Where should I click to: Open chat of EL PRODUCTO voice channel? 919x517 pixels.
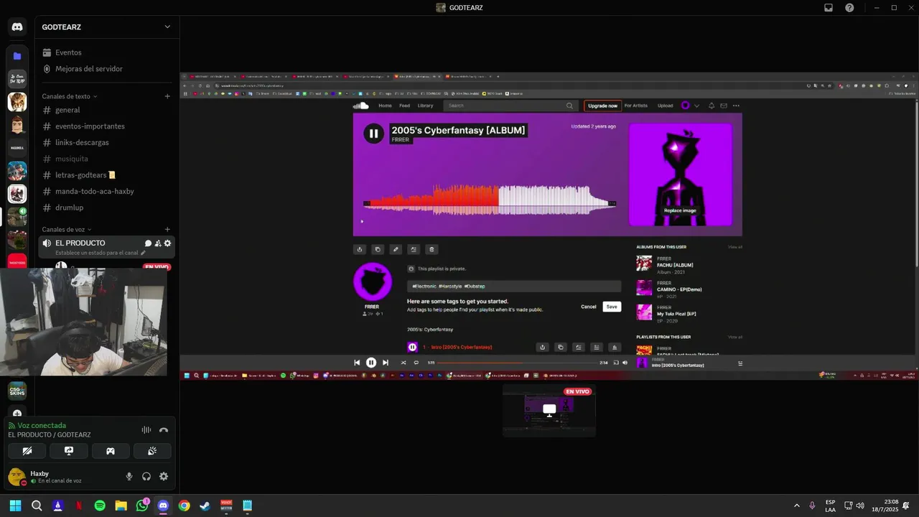pos(148,243)
